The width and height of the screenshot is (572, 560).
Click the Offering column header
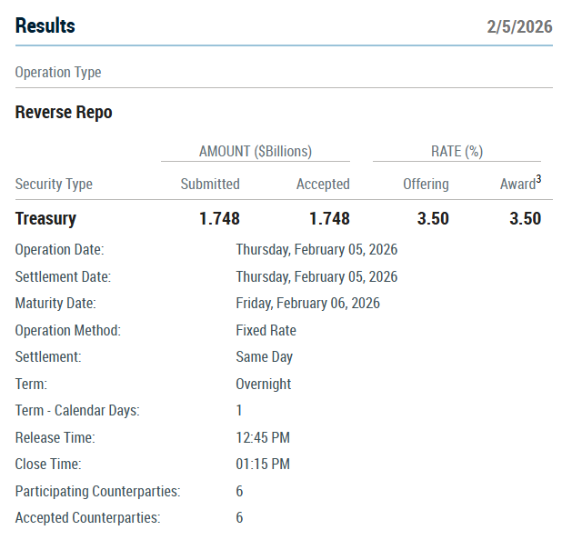point(426,185)
